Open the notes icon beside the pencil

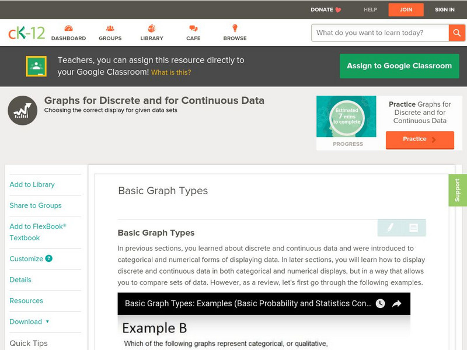point(413,228)
